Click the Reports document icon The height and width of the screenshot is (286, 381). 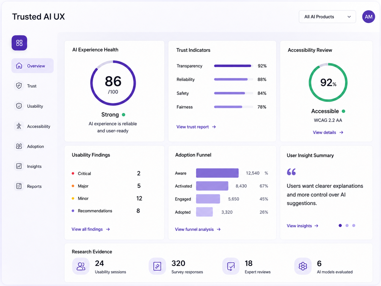point(19,186)
